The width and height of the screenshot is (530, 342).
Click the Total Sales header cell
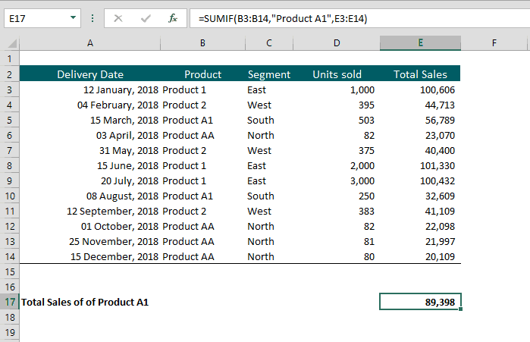[420, 74]
